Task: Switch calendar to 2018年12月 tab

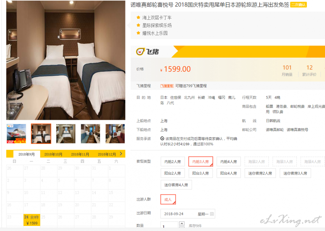Action: (x=107, y=154)
